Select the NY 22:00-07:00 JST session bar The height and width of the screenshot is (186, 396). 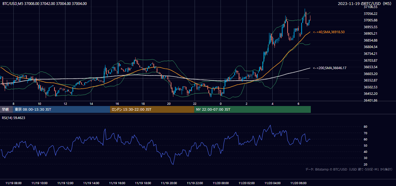coord(253,109)
